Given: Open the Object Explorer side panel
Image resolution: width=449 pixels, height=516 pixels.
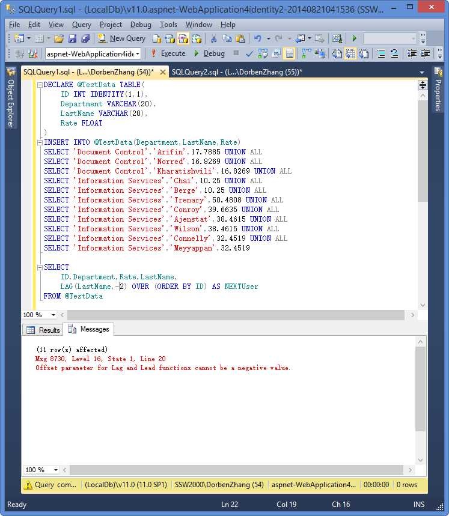Looking at the screenshot, I should 11,97.
